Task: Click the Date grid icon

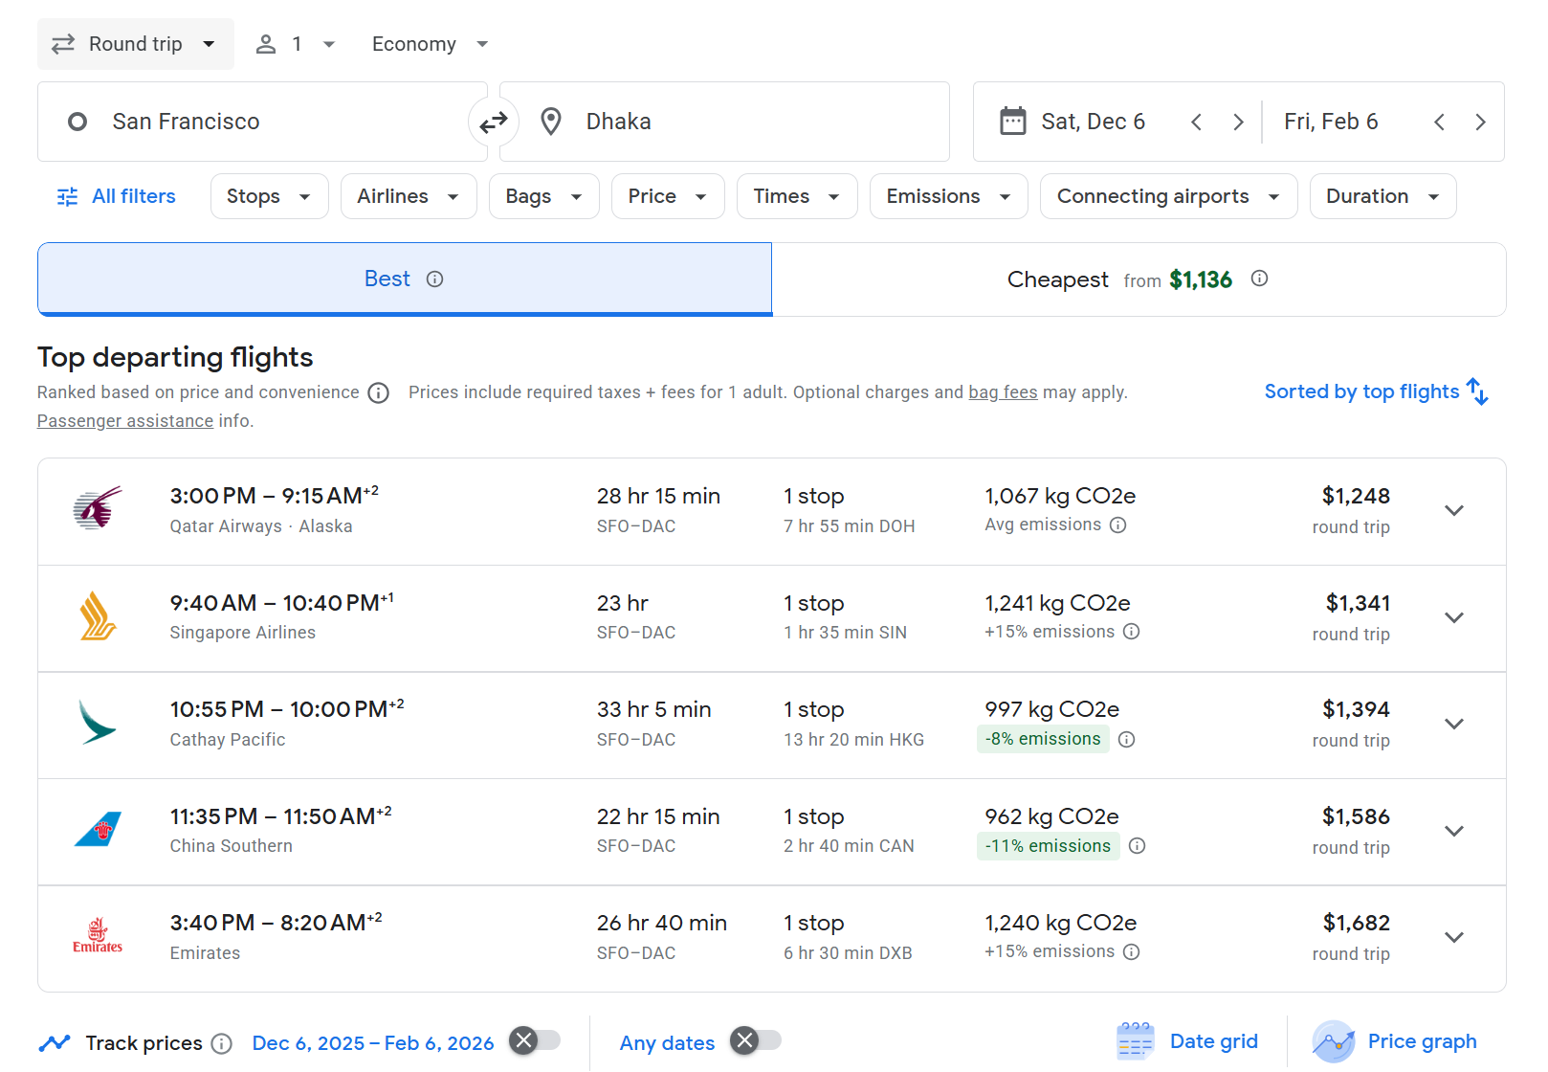Action: tap(1136, 1041)
